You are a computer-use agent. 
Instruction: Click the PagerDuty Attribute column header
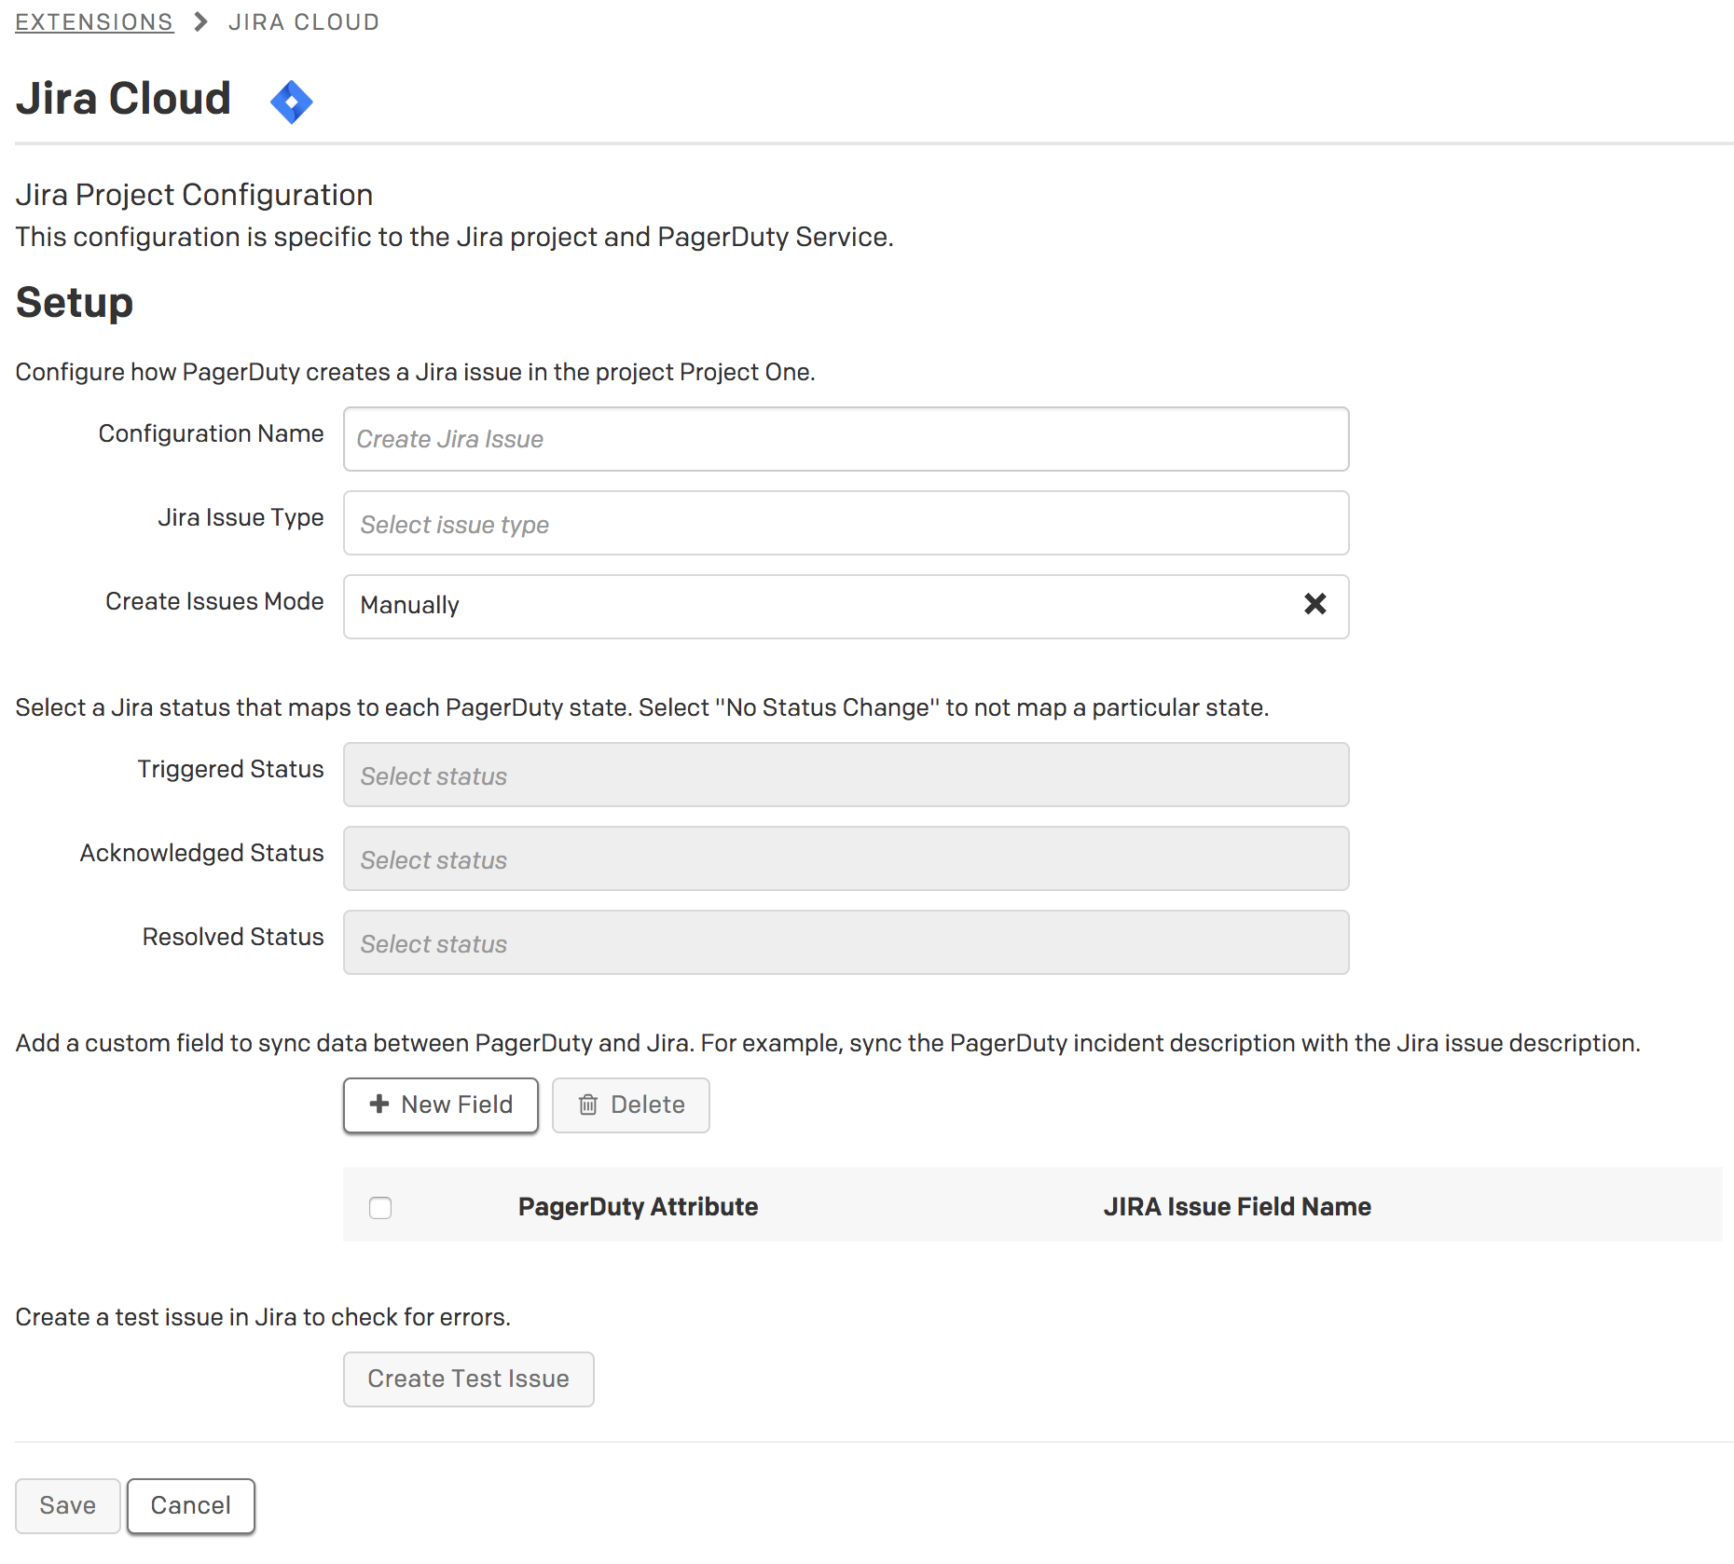pyautogui.click(x=639, y=1206)
